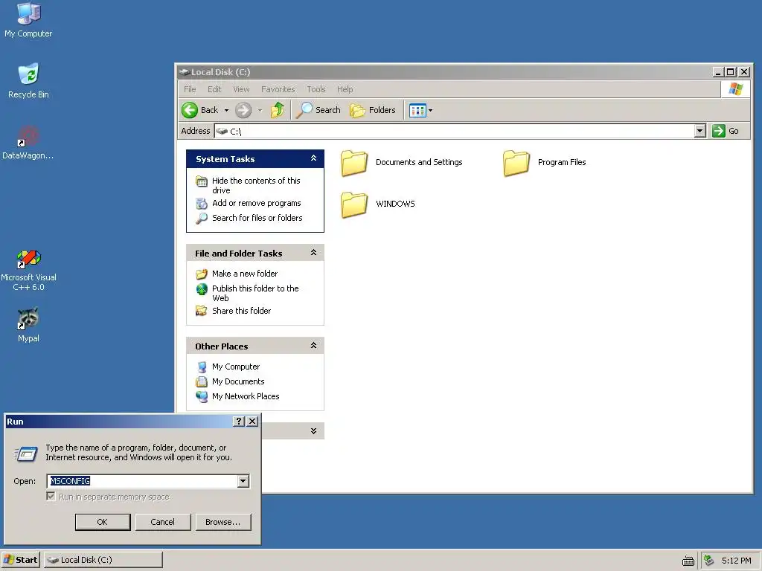Select the Mypal raccoon desktop icon

pyautogui.click(x=28, y=324)
